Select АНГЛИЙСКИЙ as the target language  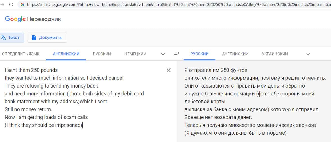235,54
